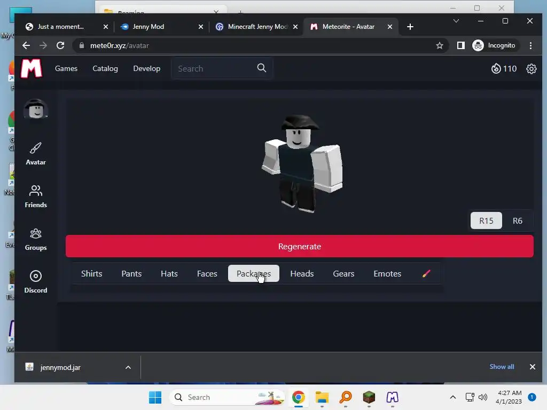Image resolution: width=547 pixels, height=410 pixels.
Task: Click the Incognito profile indicator
Action: pos(494,45)
